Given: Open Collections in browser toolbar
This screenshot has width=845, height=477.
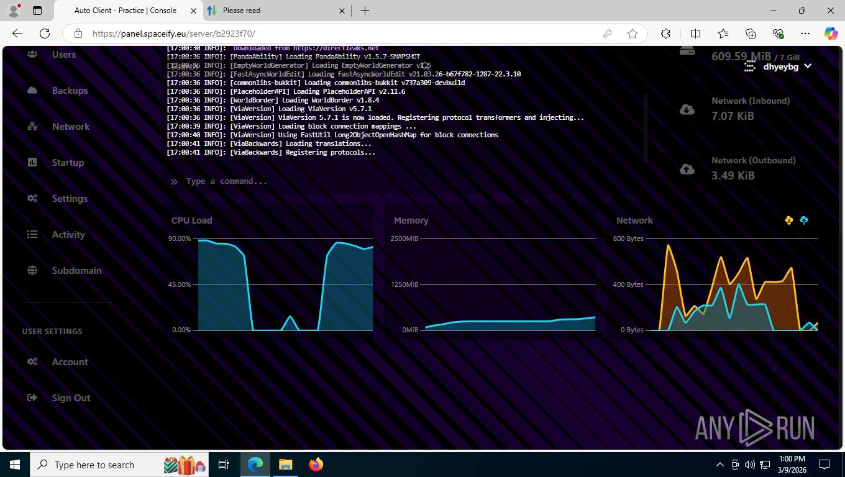Looking at the screenshot, I should coord(751,34).
